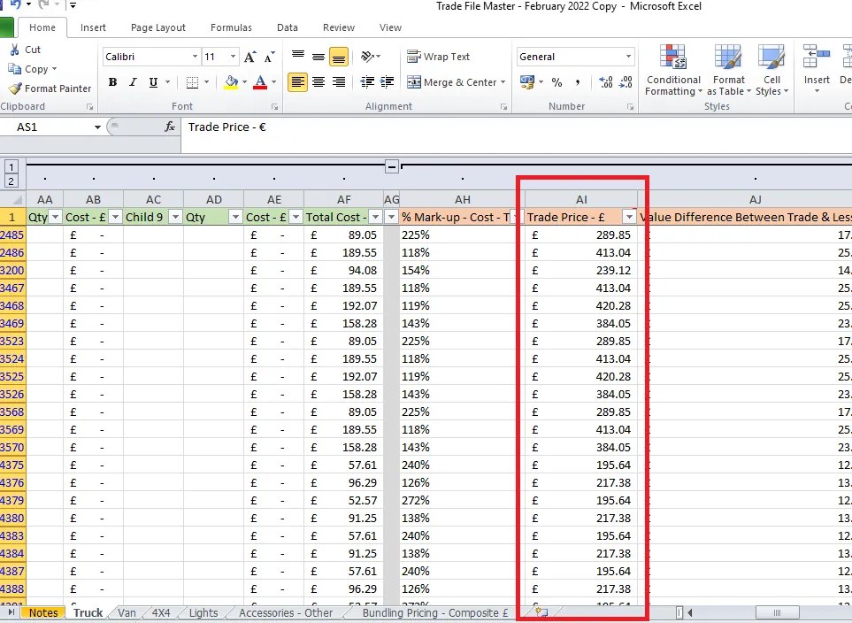Click Decrease Decimal
The image size is (852, 623).
click(x=626, y=82)
